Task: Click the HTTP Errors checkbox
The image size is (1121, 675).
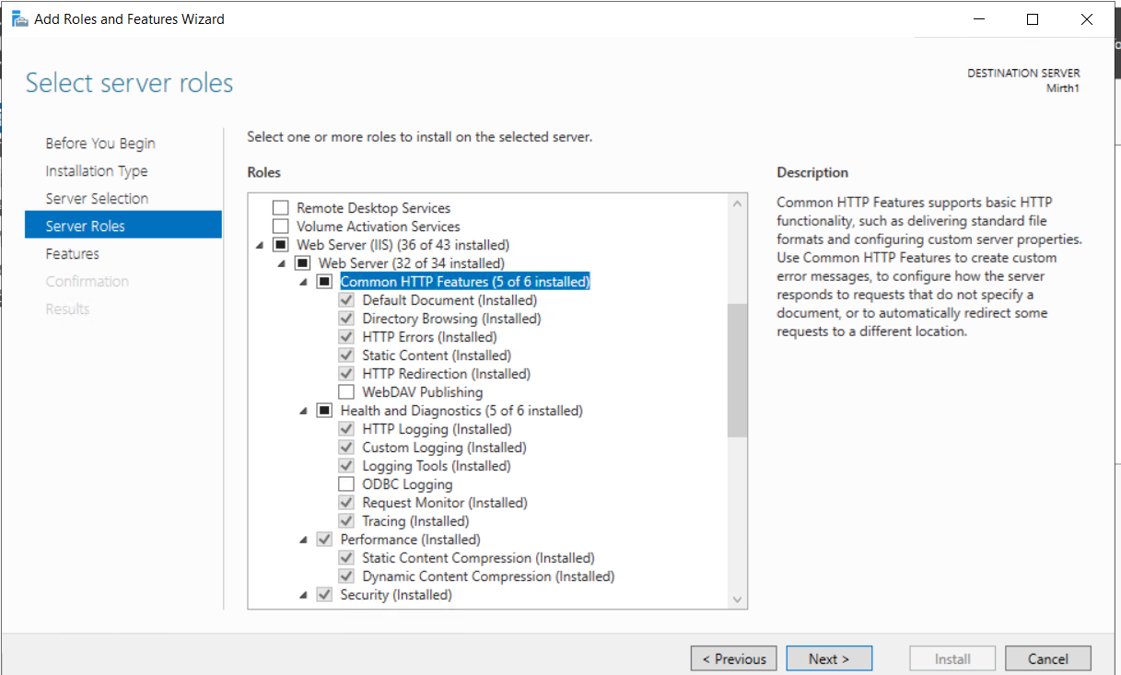Action: tap(346, 337)
